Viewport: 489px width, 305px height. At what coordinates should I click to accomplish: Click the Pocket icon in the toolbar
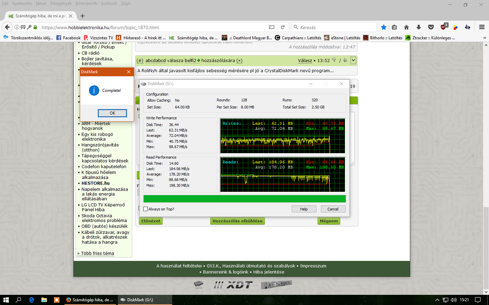tap(431, 27)
